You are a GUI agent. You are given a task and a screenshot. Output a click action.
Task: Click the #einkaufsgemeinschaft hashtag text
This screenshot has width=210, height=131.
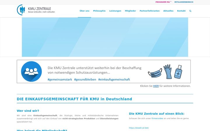(114, 79)
